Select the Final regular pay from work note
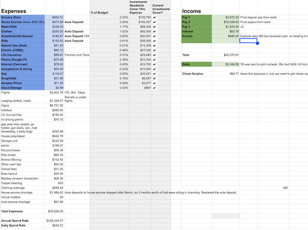This screenshot has width=308, height=230. coord(258,17)
